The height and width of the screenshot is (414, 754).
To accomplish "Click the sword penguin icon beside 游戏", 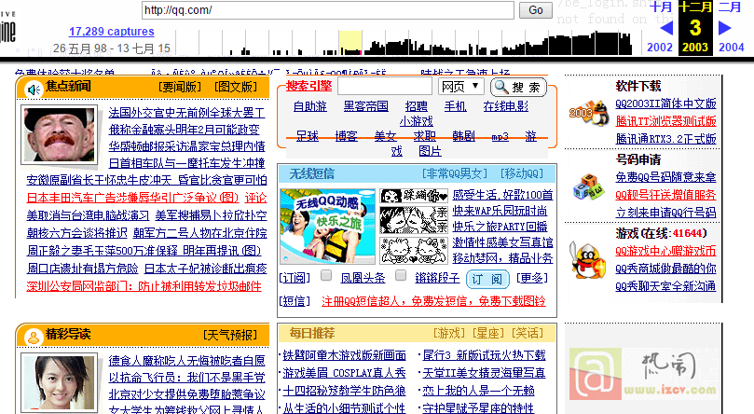I will click(586, 259).
